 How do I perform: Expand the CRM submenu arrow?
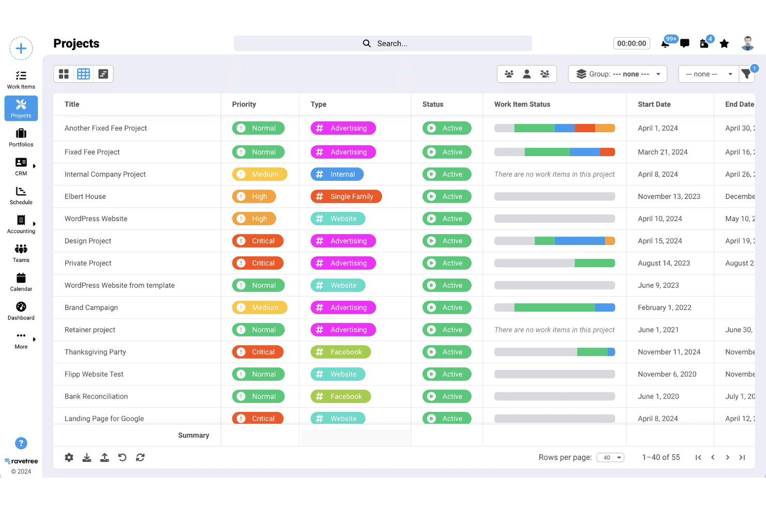[x=34, y=166]
